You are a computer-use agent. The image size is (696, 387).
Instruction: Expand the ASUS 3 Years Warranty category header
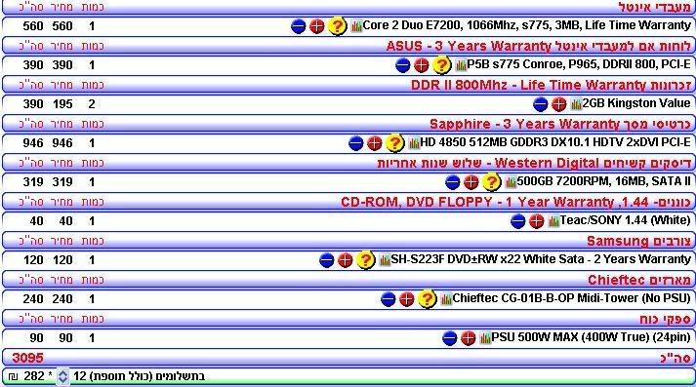coord(348,46)
